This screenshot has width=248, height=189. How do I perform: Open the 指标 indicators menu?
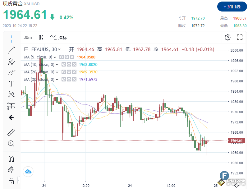(x=58, y=38)
